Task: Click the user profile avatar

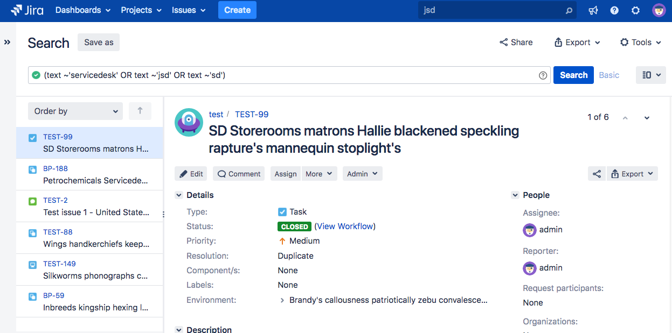Action: 659,10
